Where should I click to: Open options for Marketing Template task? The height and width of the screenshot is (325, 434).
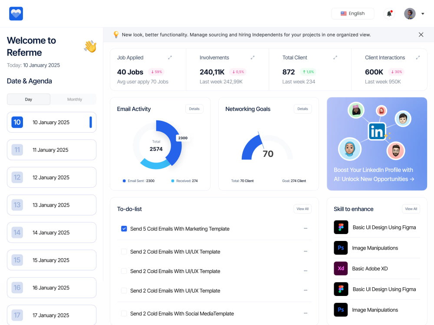(306, 228)
